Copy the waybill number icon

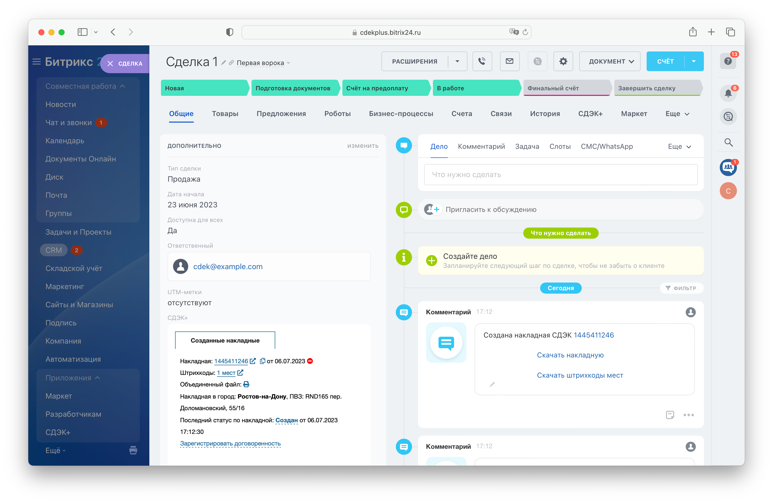tap(262, 361)
